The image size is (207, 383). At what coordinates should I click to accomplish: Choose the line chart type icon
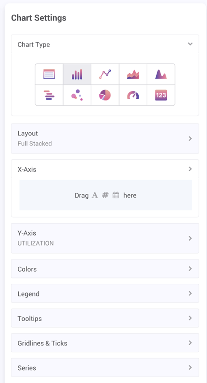click(105, 74)
